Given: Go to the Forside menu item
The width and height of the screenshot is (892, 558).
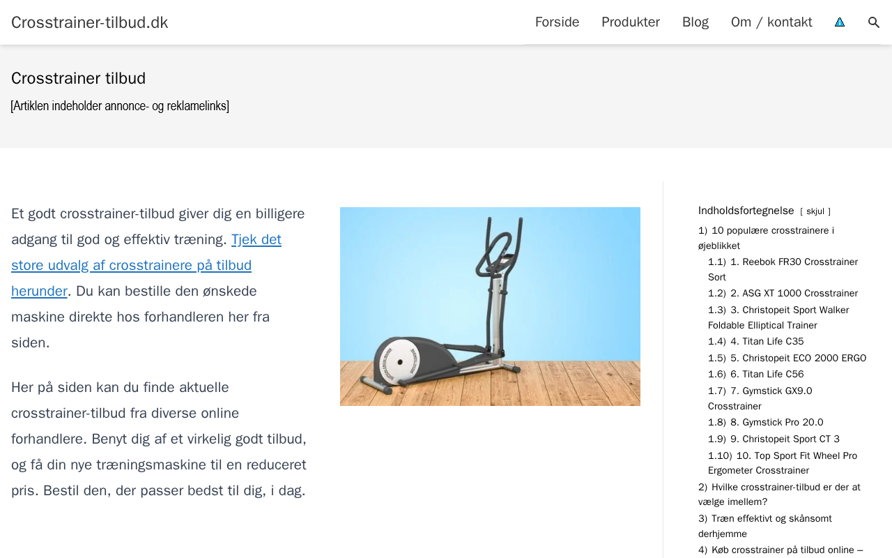Looking at the screenshot, I should point(557,22).
